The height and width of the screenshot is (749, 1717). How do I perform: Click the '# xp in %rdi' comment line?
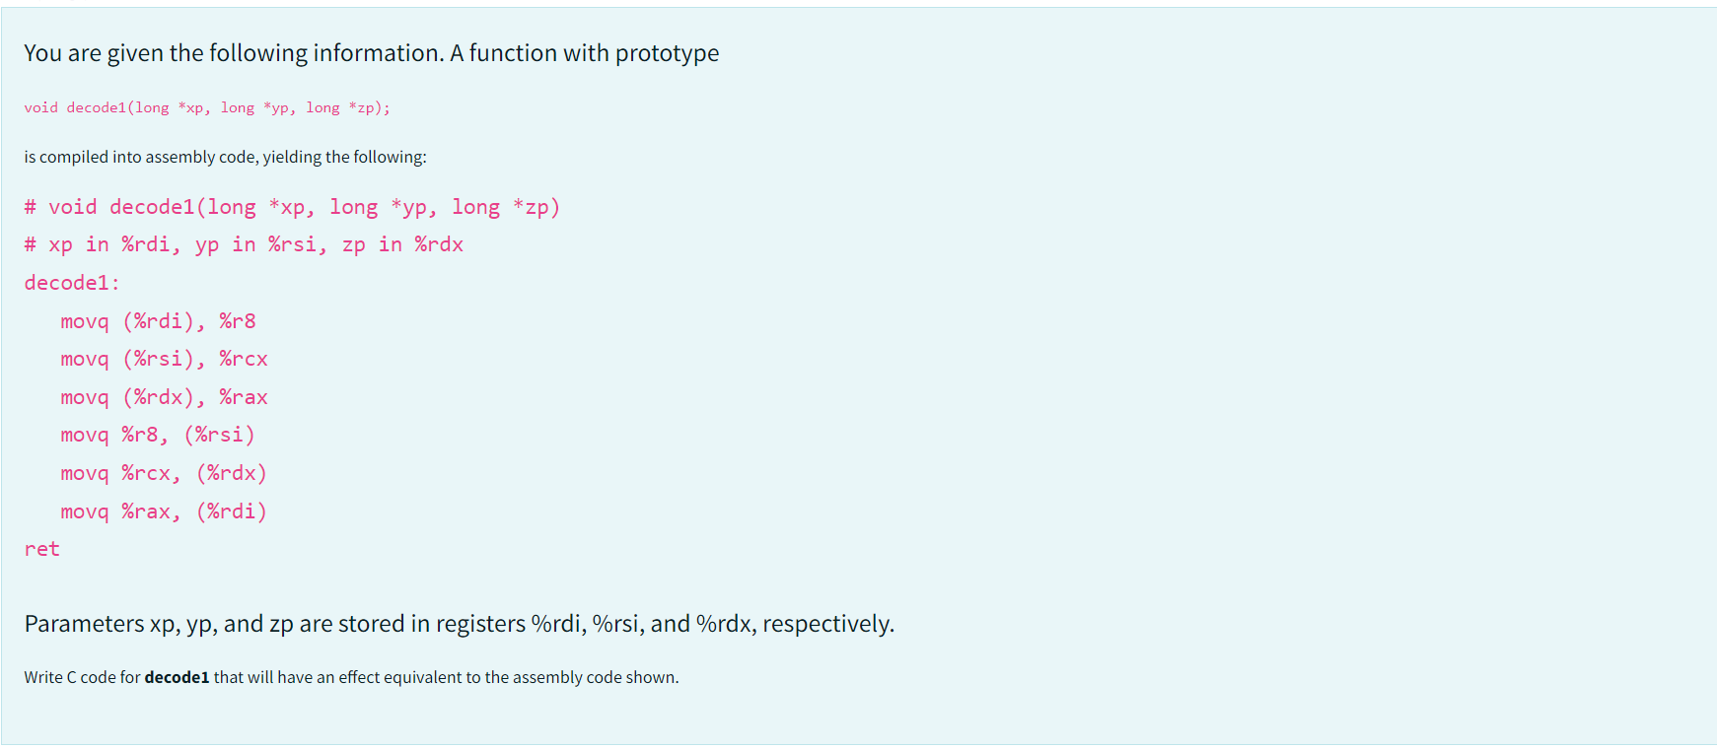(244, 244)
